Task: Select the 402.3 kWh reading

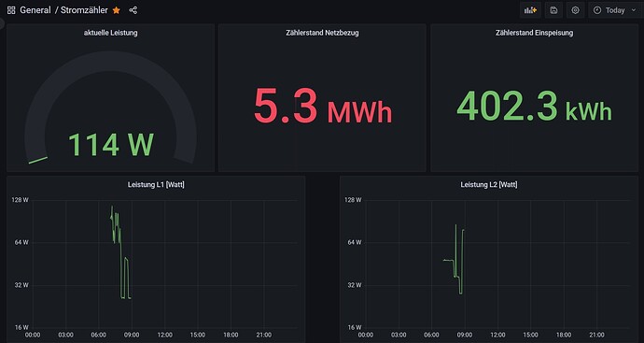Action: click(x=535, y=106)
